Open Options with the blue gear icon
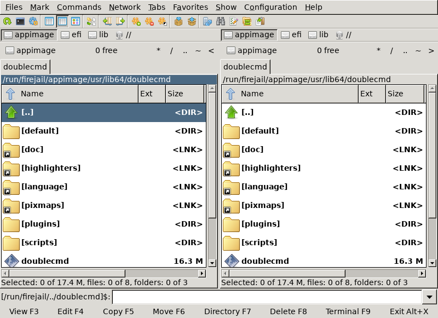438x318 pixels. [33, 21]
